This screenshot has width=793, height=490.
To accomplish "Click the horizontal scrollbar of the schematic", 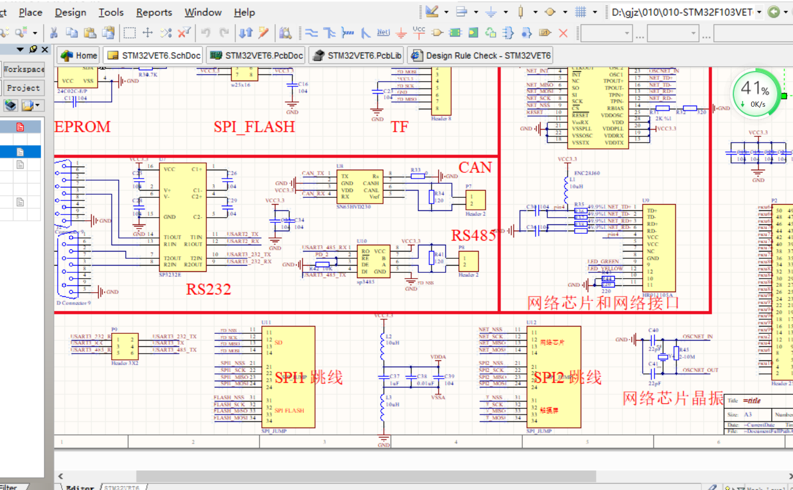I will coord(365,476).
